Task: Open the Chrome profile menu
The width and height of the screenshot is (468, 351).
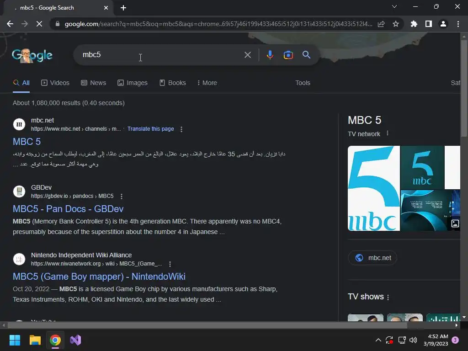Action: pos(443,24)
